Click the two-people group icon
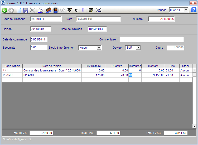 point(48,10)
